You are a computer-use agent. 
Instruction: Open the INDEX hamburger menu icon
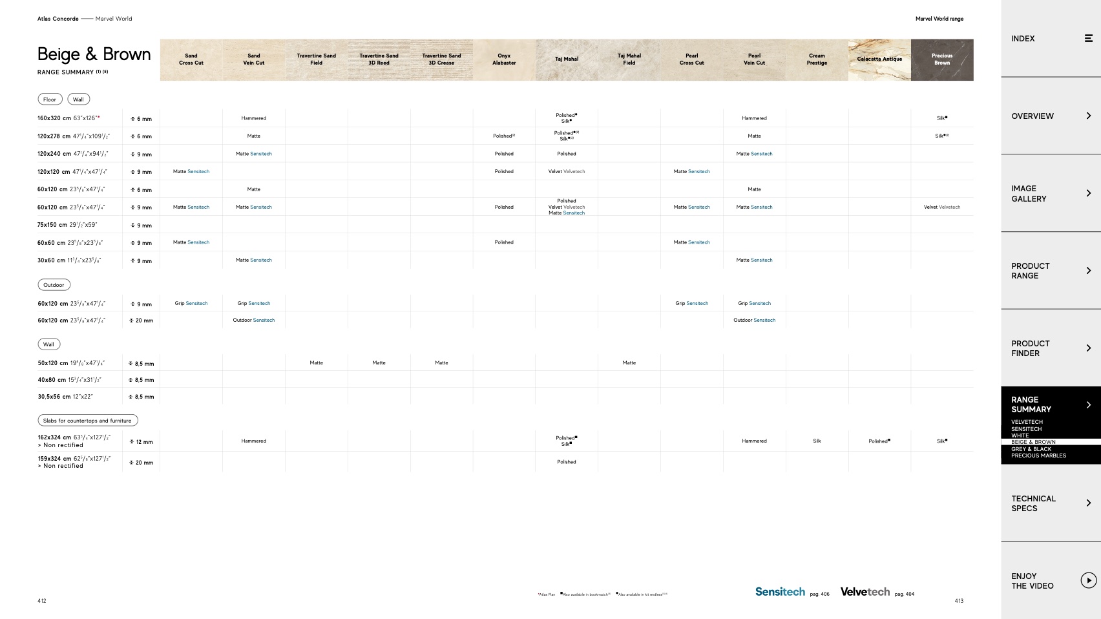tap(1088, 39)
